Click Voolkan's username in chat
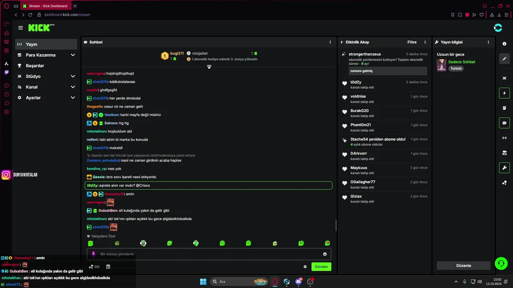 111,115
